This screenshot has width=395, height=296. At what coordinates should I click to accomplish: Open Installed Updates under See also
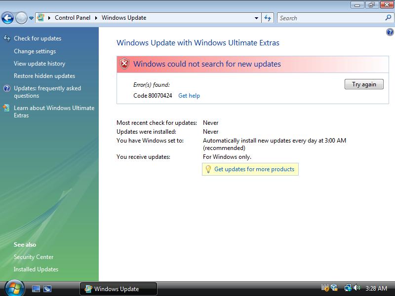click(x=36, y=269)
